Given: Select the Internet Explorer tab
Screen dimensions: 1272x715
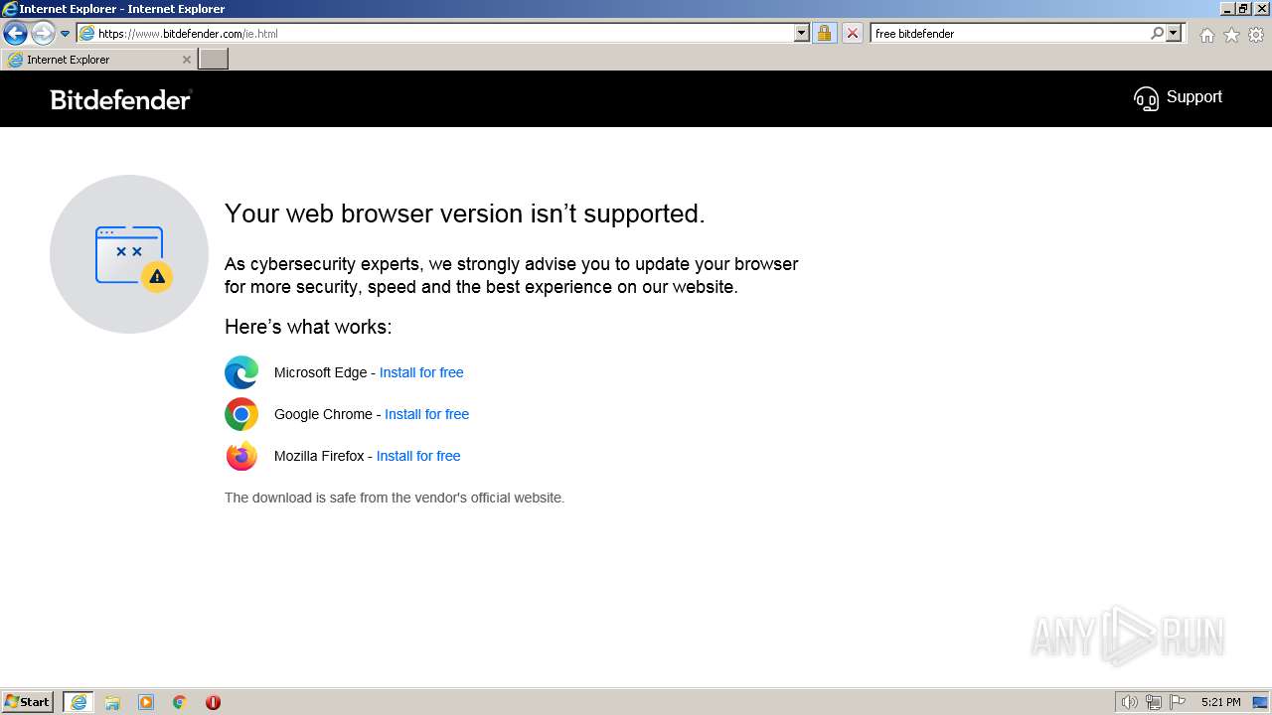Looking at the screenshot, I should click(97, 60).
